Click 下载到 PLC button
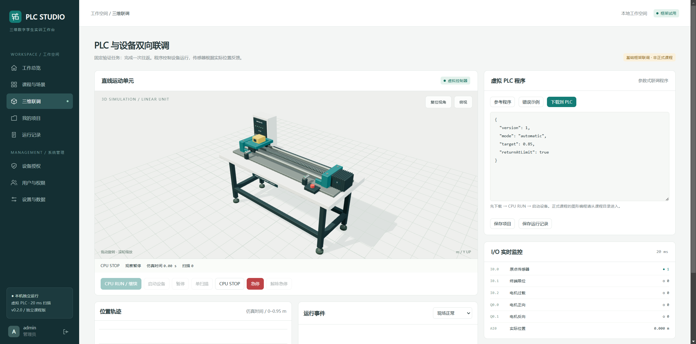 click(561, 102)
